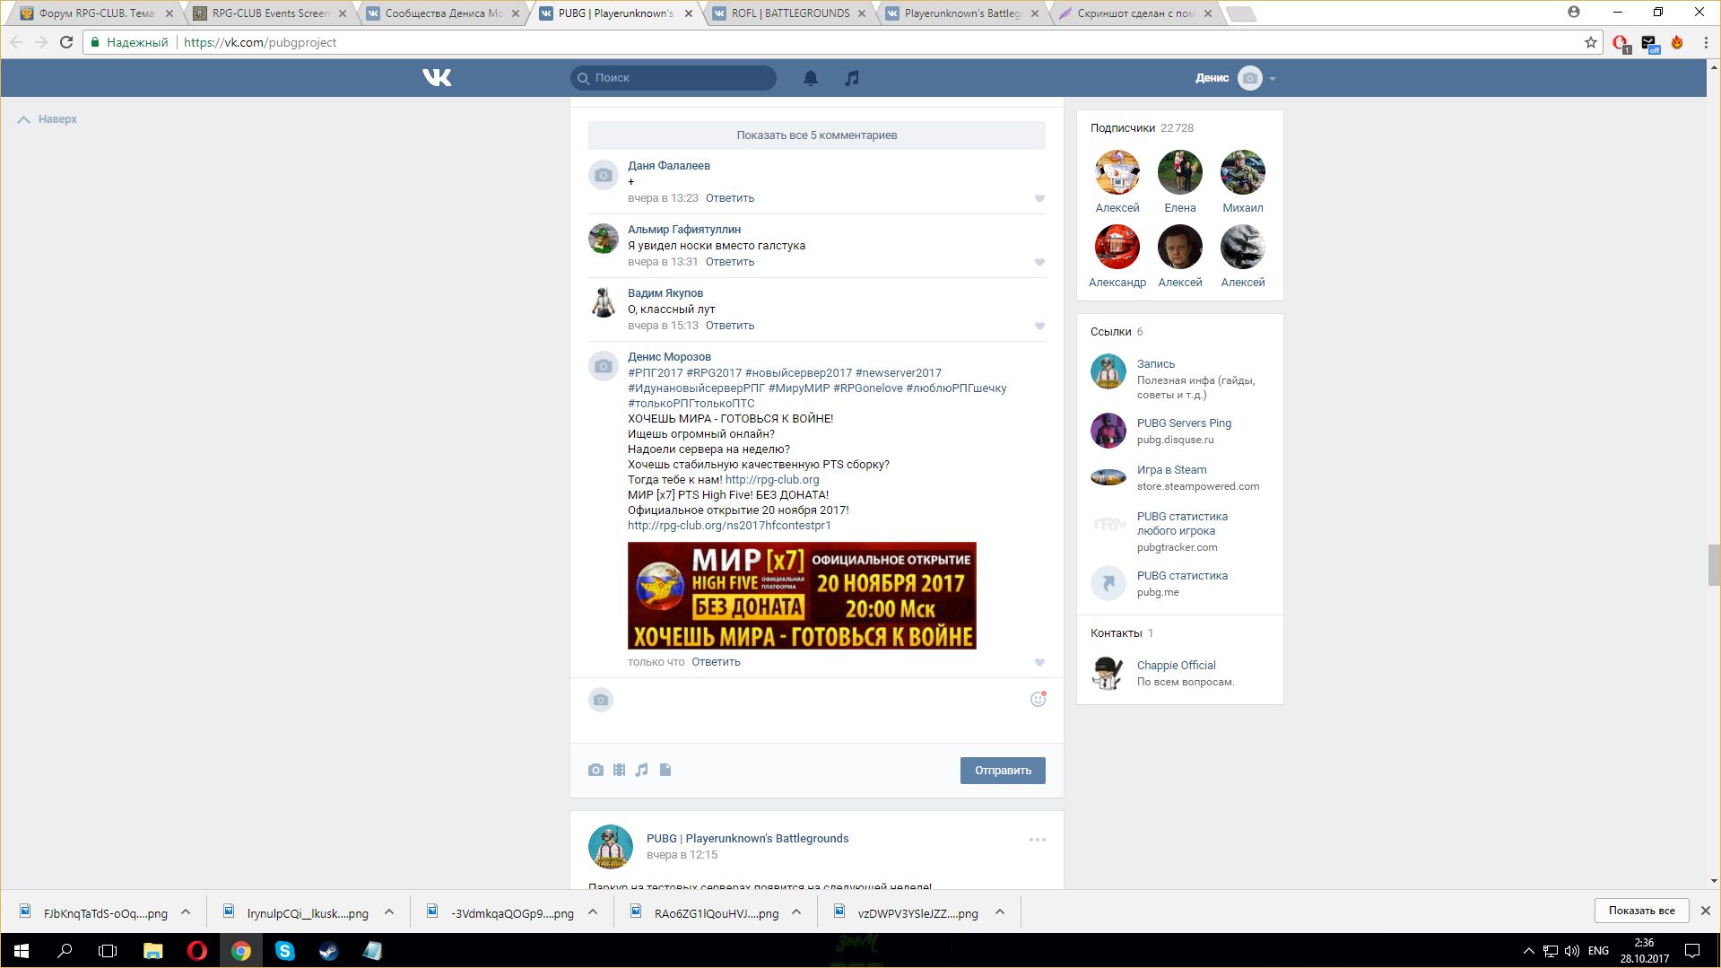The height and width of the screenshot is (968, 1721).
Task: Click the address bar URL
Action: [260, 42]
